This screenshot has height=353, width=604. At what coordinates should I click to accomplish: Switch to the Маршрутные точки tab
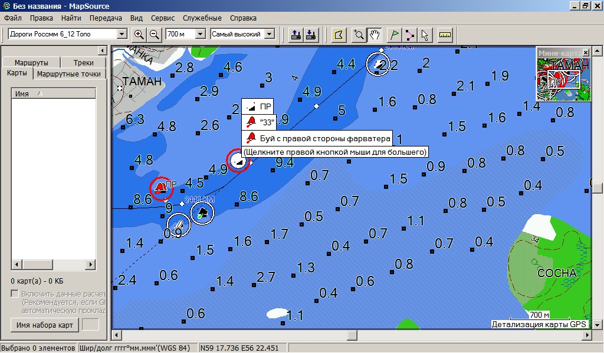coord(69,74)
